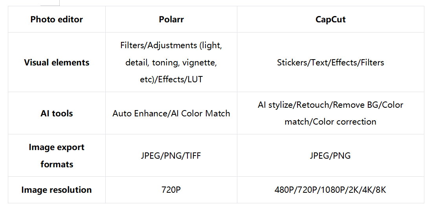Viewport: 435px width, 210px height.
Task: Select the Polarr column header
Action: (171, 20)
